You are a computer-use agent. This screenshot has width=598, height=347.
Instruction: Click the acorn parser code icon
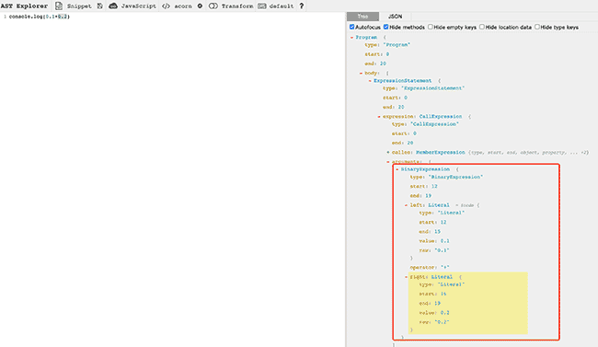166,6
